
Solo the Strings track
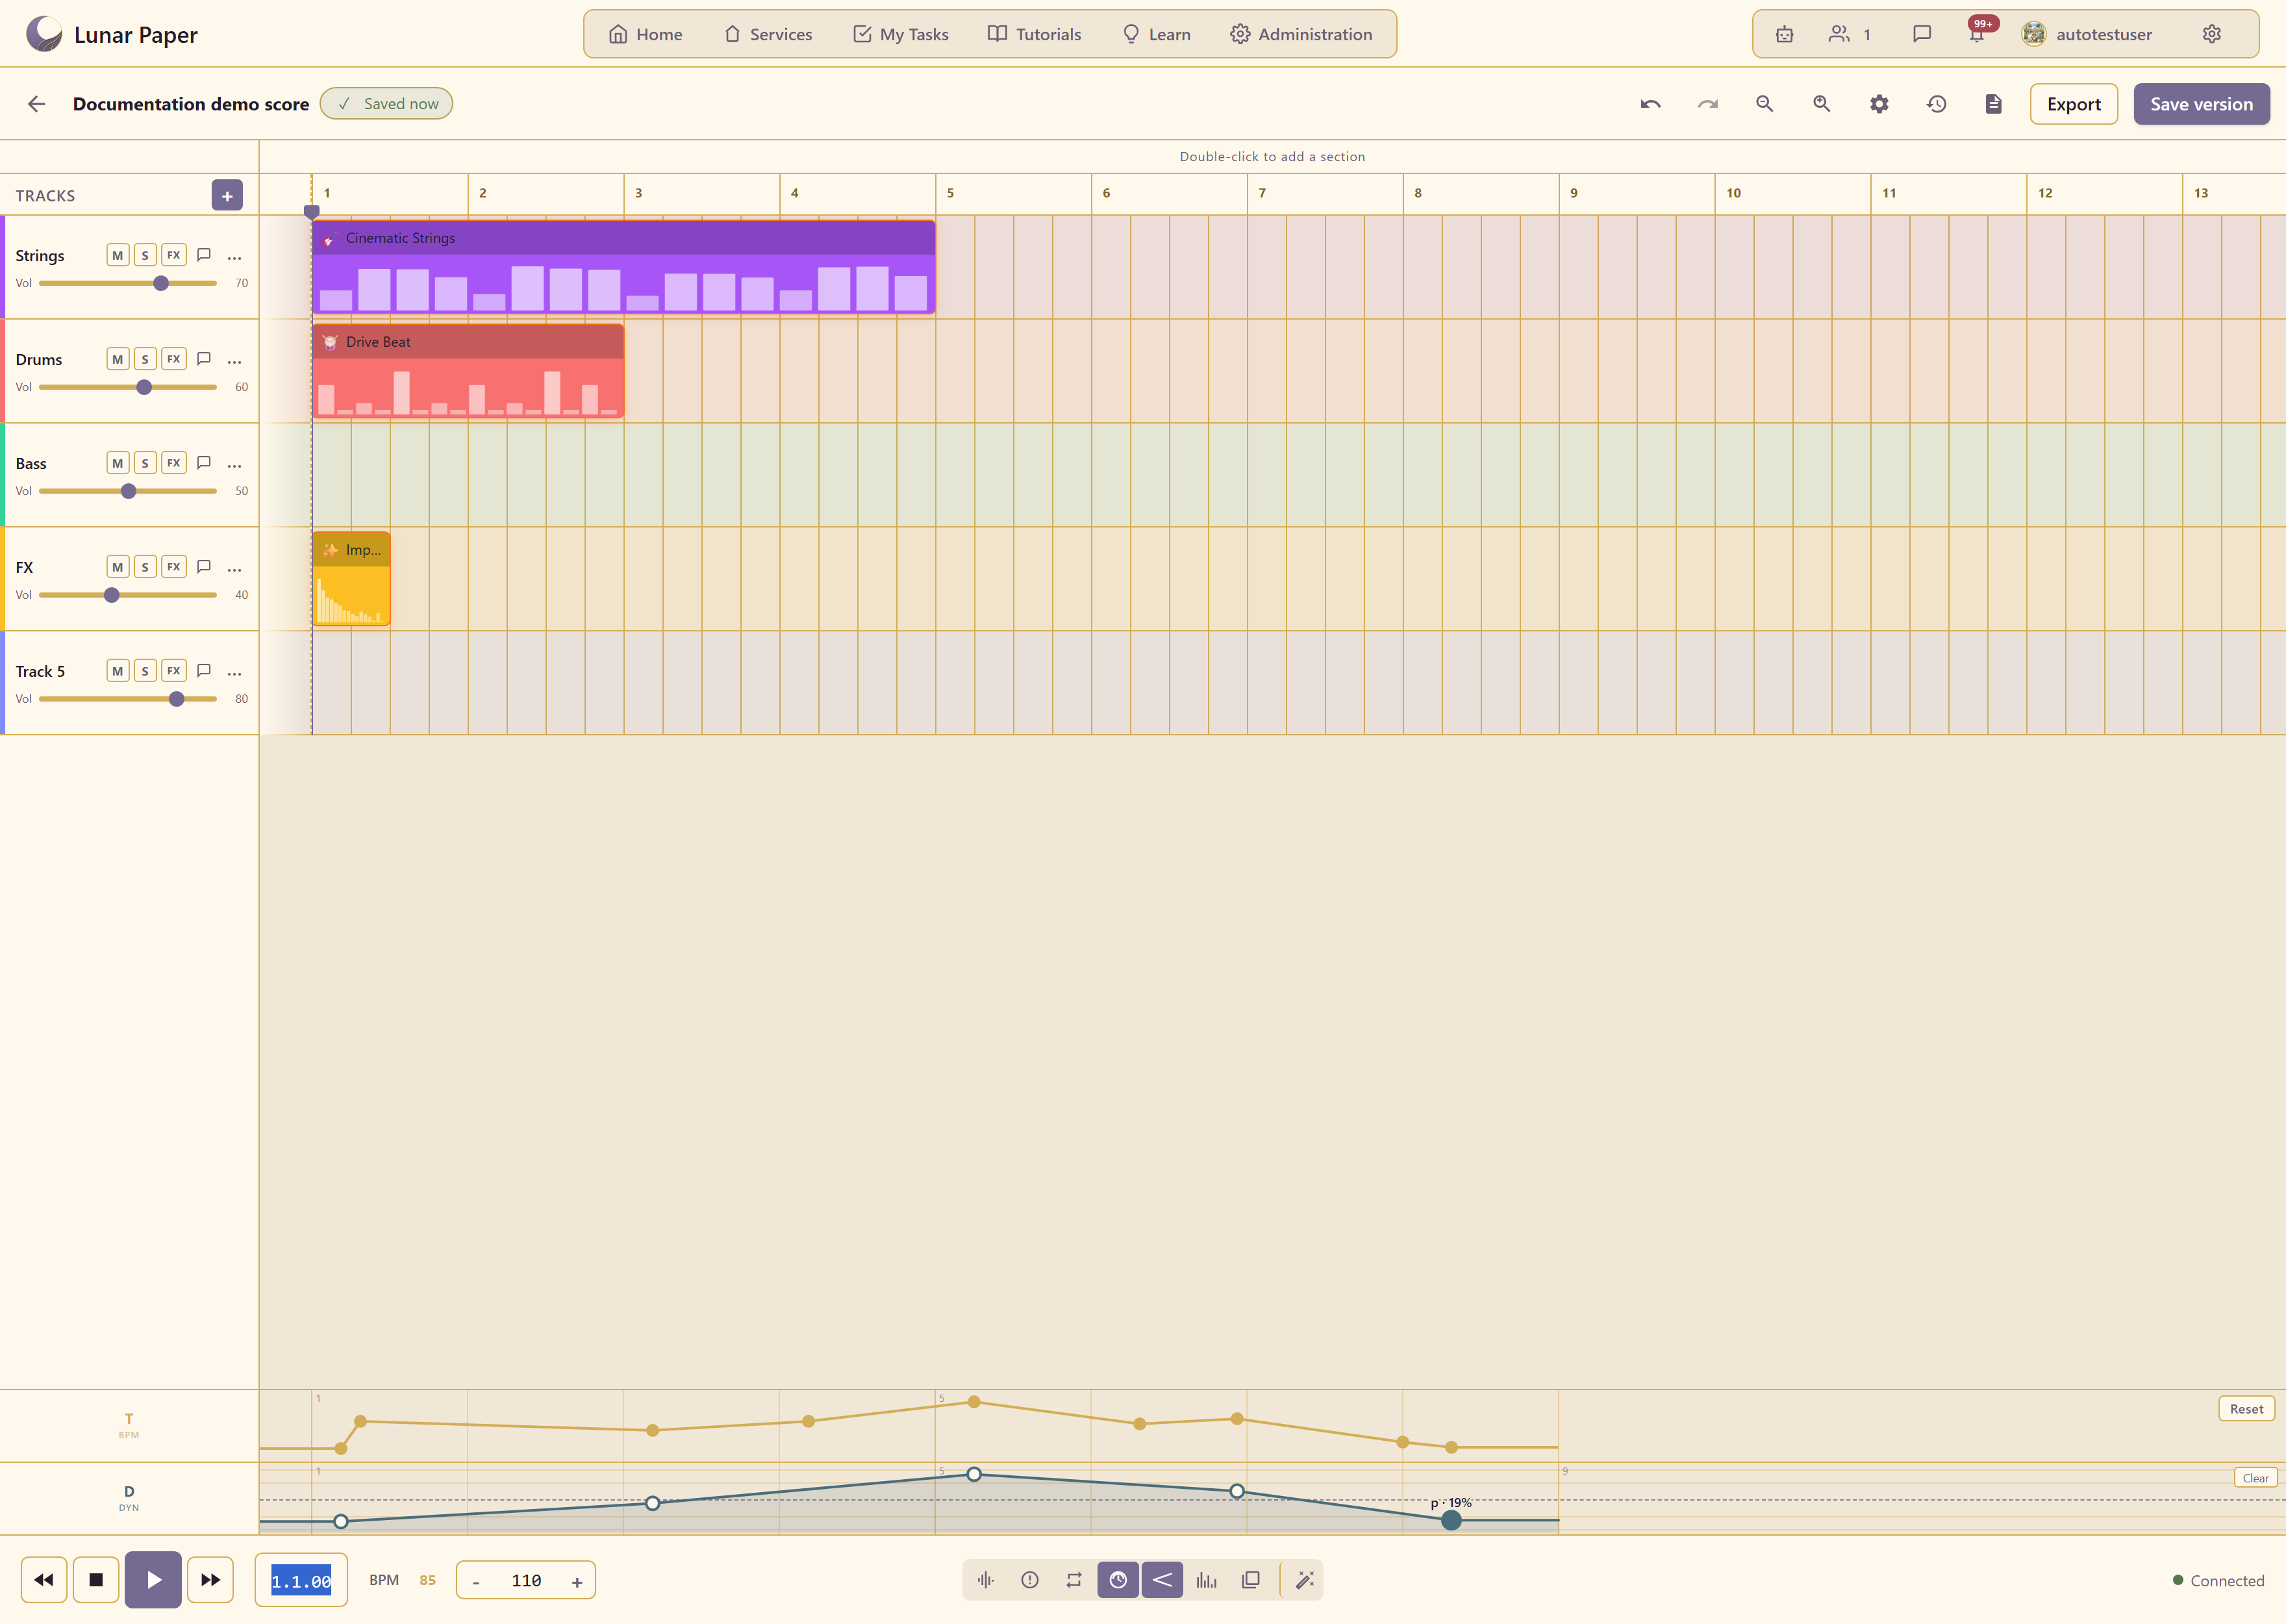[145, 255]
